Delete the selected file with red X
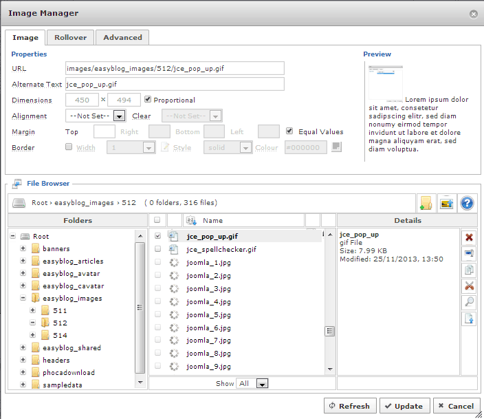484x419 pixels. coord(470,237)
